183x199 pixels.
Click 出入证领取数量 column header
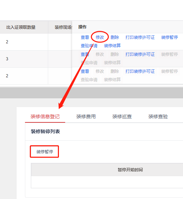[x=21, y=27]
